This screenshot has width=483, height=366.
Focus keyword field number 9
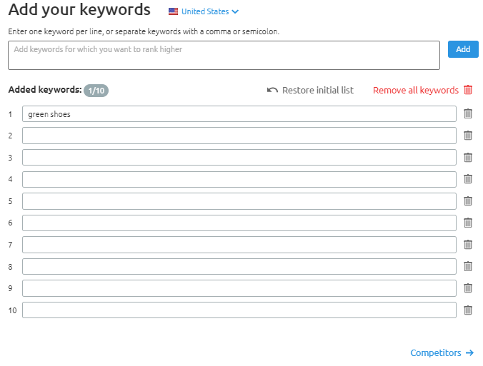click(x=239, y=288)
